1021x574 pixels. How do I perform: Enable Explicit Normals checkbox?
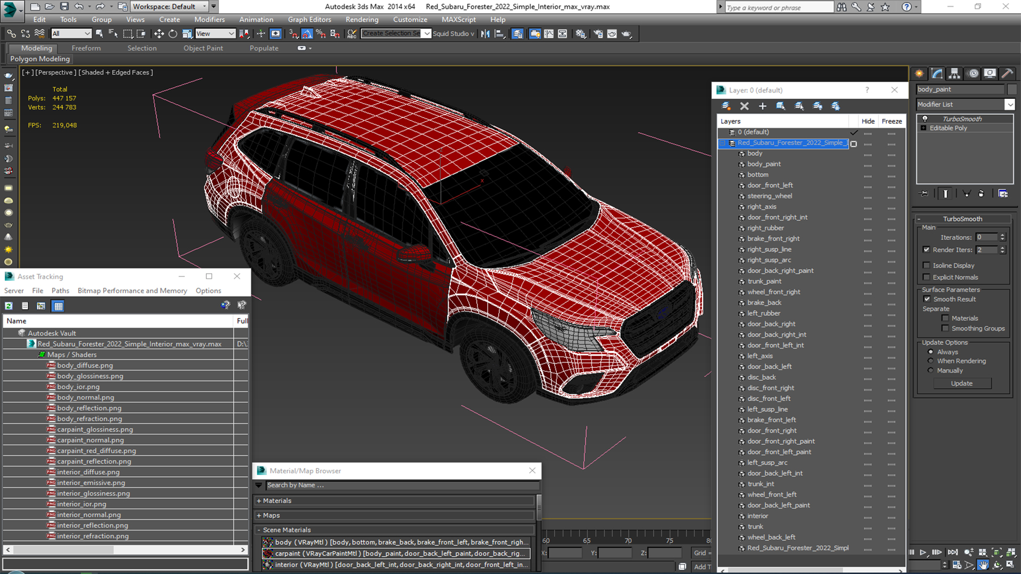coord(926,277)
